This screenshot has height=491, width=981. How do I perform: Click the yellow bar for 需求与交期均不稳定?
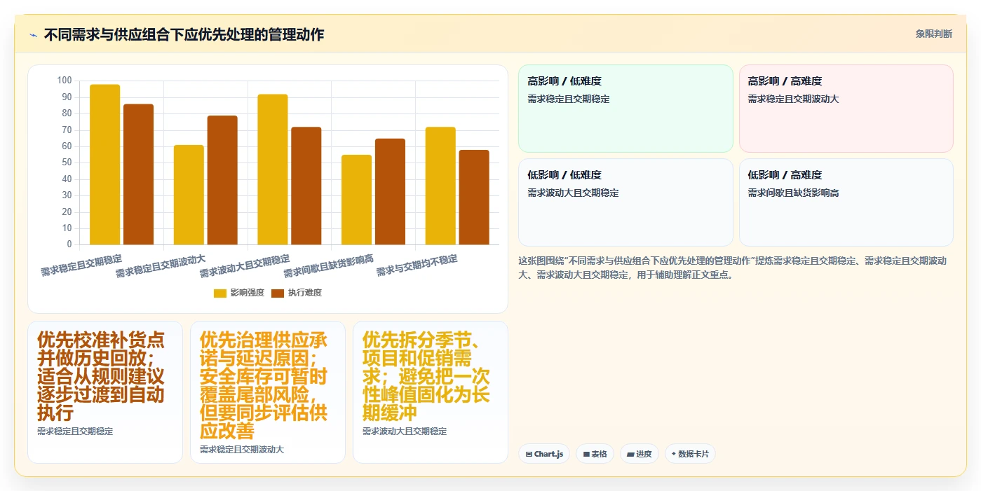coord(440,186)
